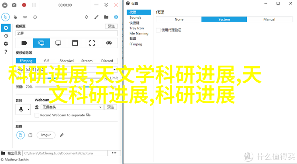Screen dimensions: 297x164
Task: Click the screenshot pencil editor icon
Action: click(x=62, y=135)
